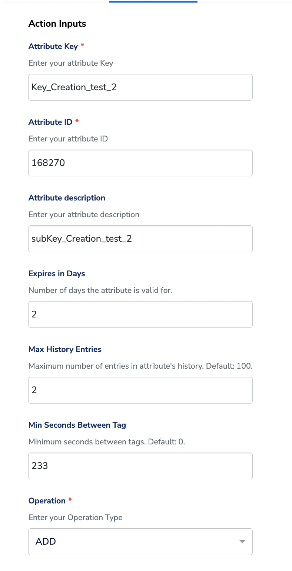Select the Max History Entries field
Image resolution: width=292 pixels, height=571 pixels.
click(140, 390)
